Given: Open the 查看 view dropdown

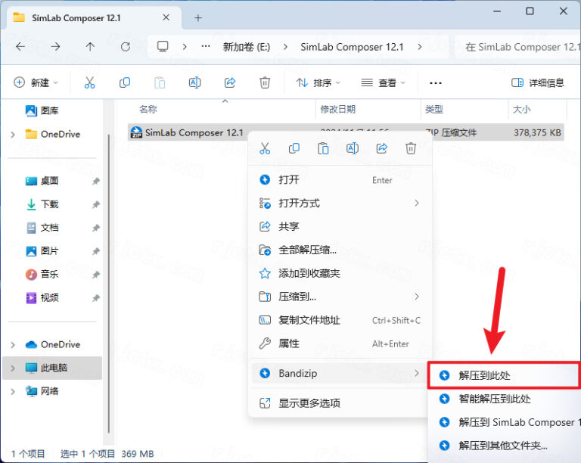Looking at the screenshot, I should 384,82.
